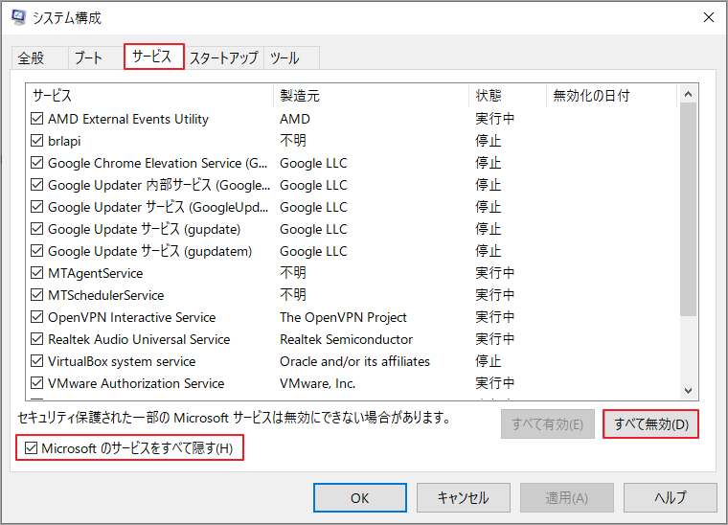Select the サービス tab

(153, 57)
